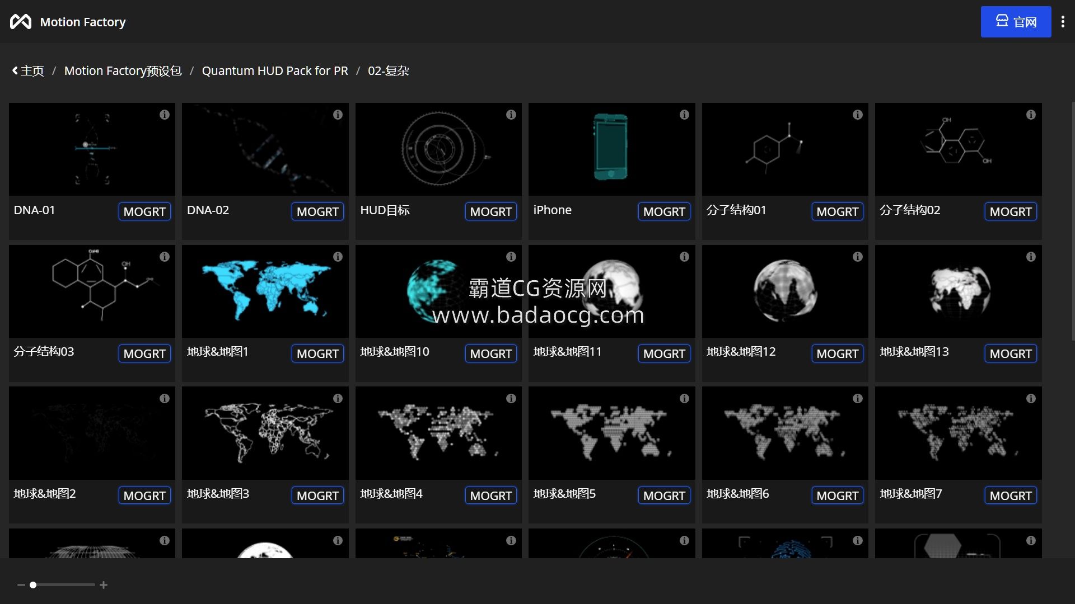Click the 分子结构02 label text
The height and width of the screenshot is (604, 1075).
click(x=910, y=210)
